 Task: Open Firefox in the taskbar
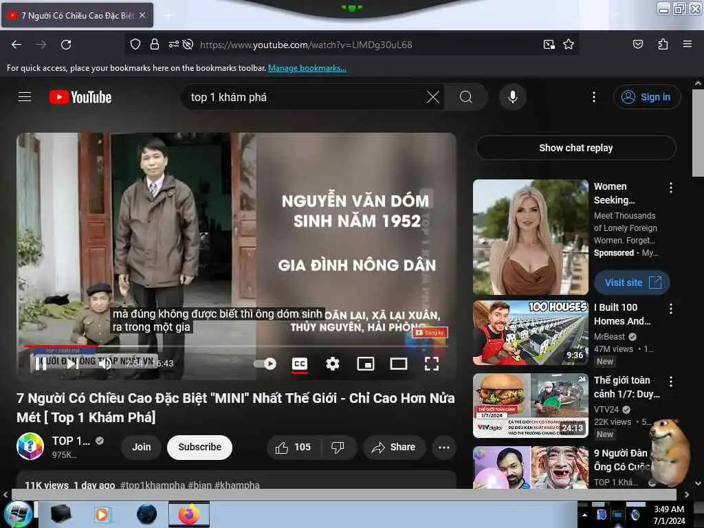pyautogui.click(x=189, y=514)
